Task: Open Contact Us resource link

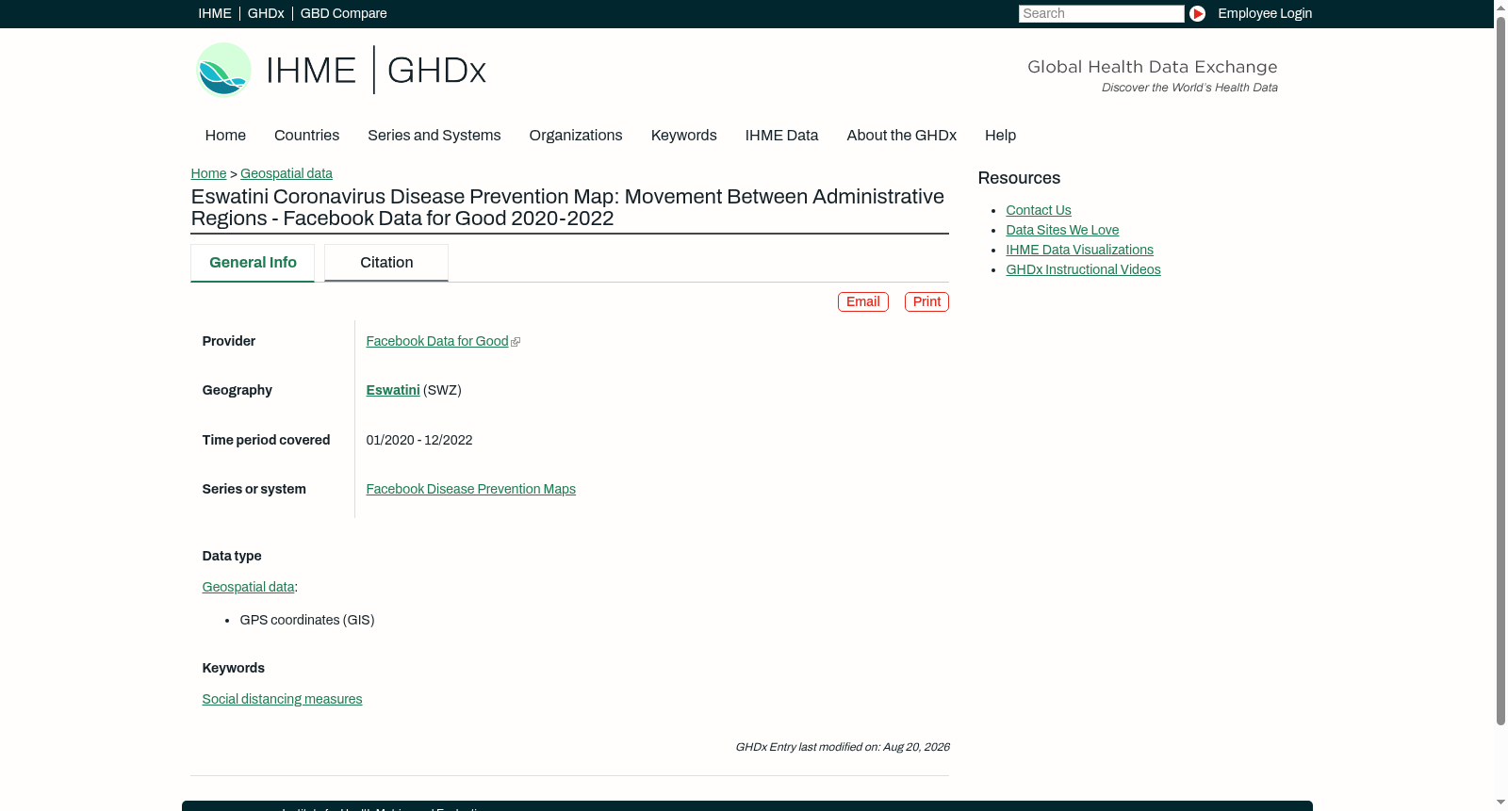Action: pyautogui.click(x=1038, y=210)
